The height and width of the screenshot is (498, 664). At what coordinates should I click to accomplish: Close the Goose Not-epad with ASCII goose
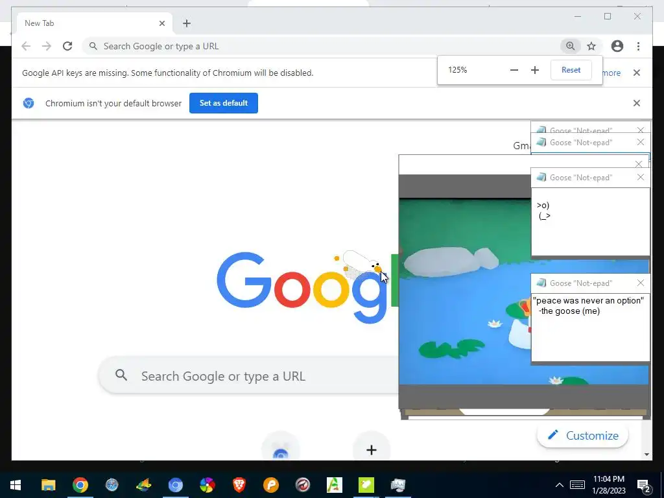(x=641, y=178)
